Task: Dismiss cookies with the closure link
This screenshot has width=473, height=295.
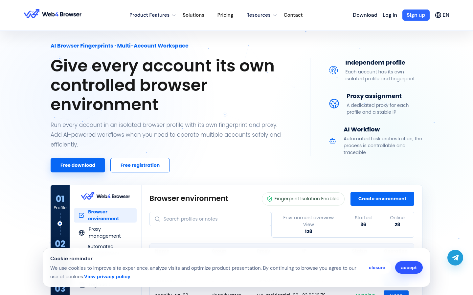Action: [x=377, y=267]
